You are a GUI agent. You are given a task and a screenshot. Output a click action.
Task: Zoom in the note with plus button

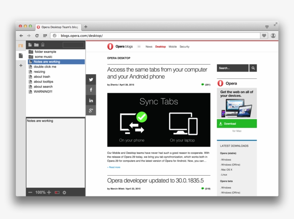[x=49, y=192]
